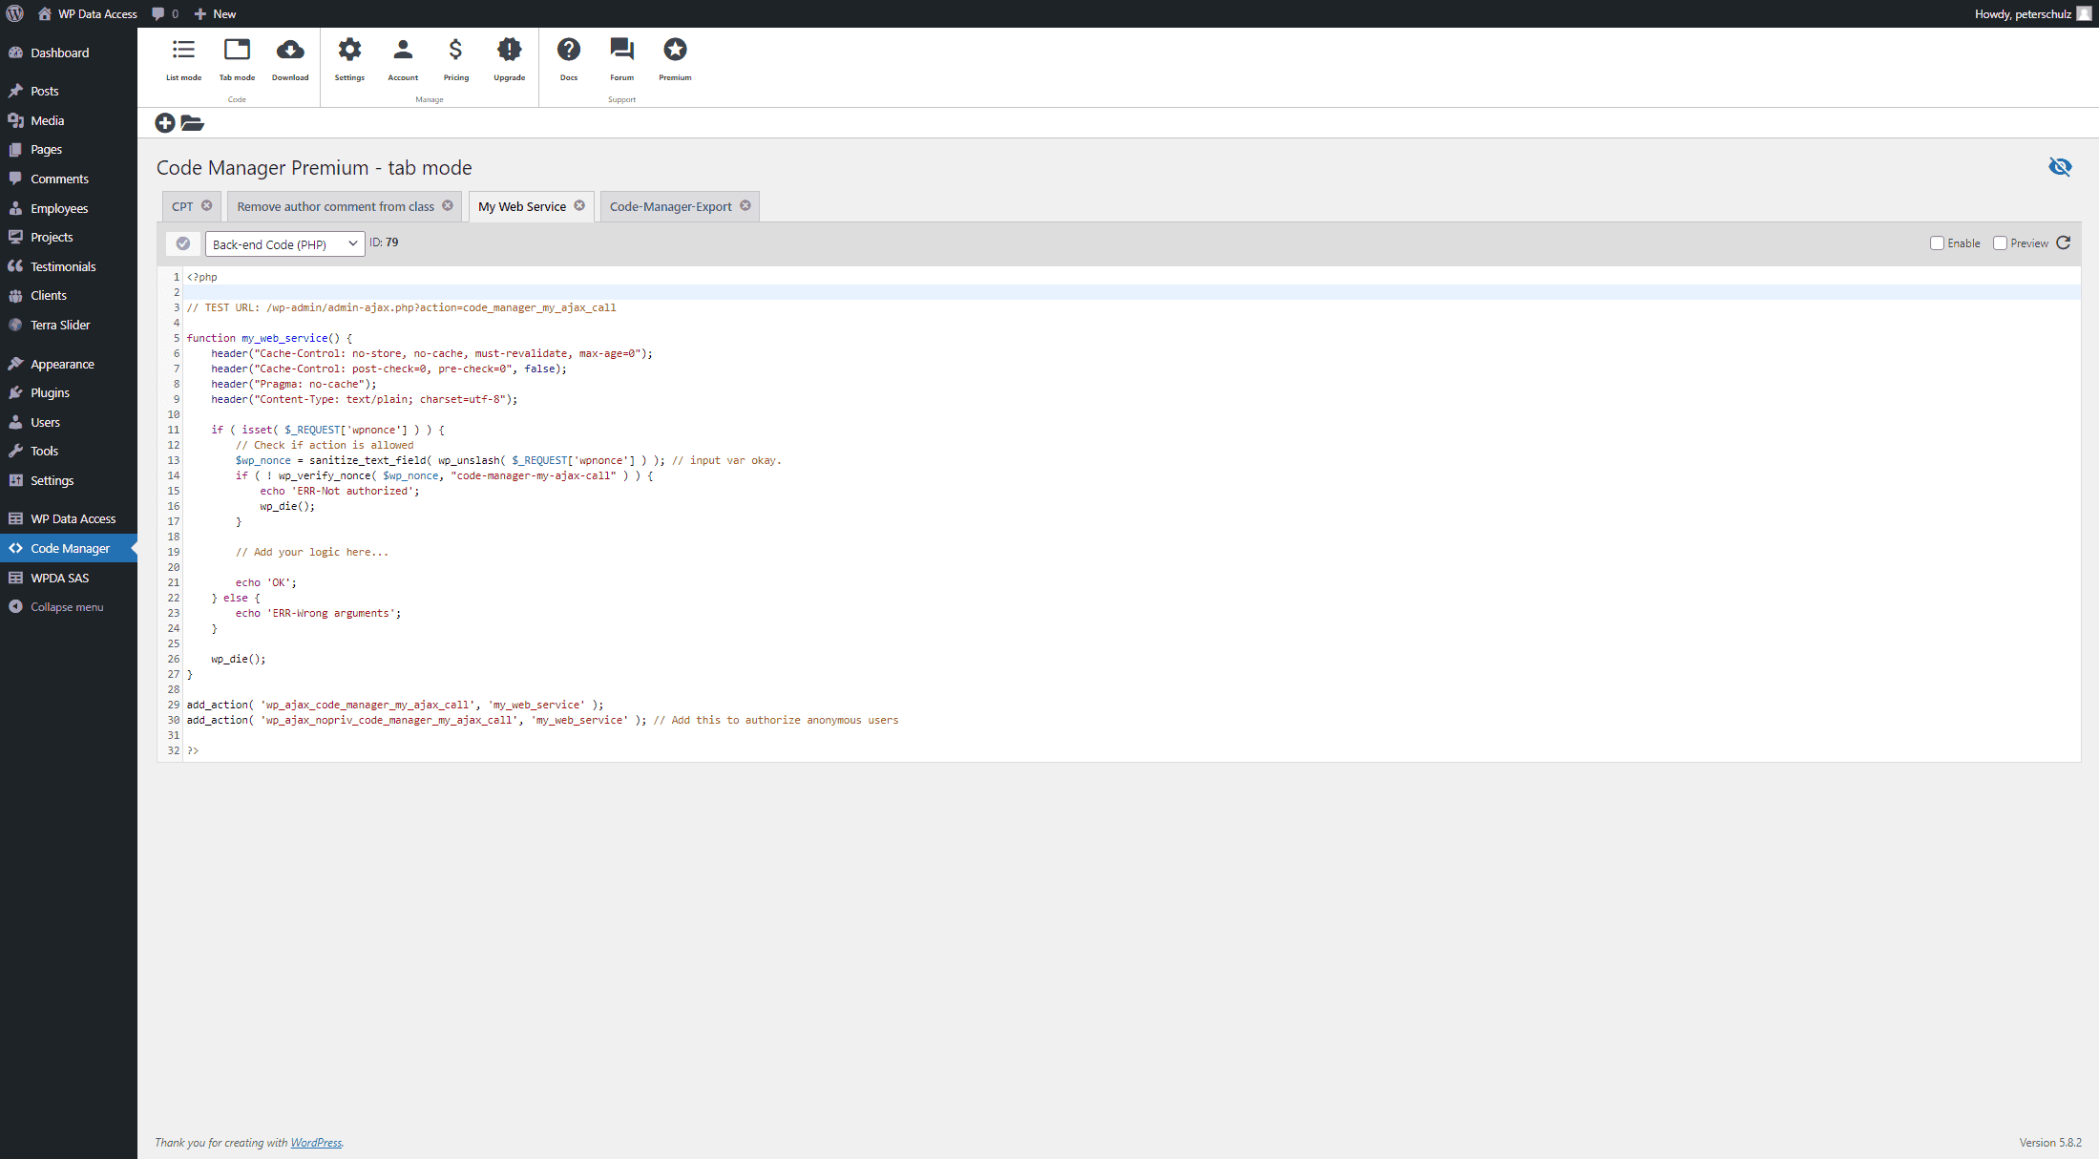Switch to Code-Manager-Export tab
This screenshot has height=1159, width=2099.
tap(670, 206)
